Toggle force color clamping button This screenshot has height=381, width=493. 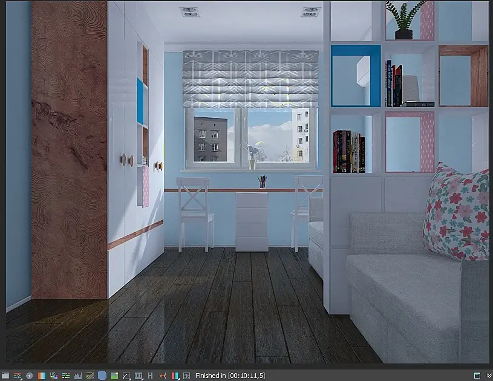tap(18, 376)
